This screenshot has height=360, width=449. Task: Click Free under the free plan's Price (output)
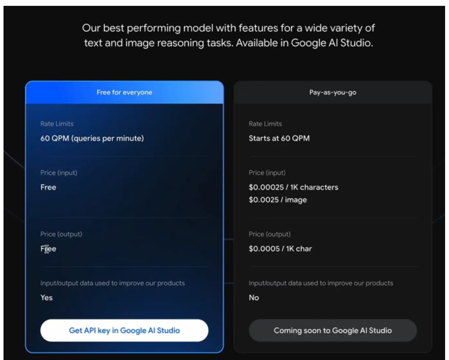(x=48, y=249)
